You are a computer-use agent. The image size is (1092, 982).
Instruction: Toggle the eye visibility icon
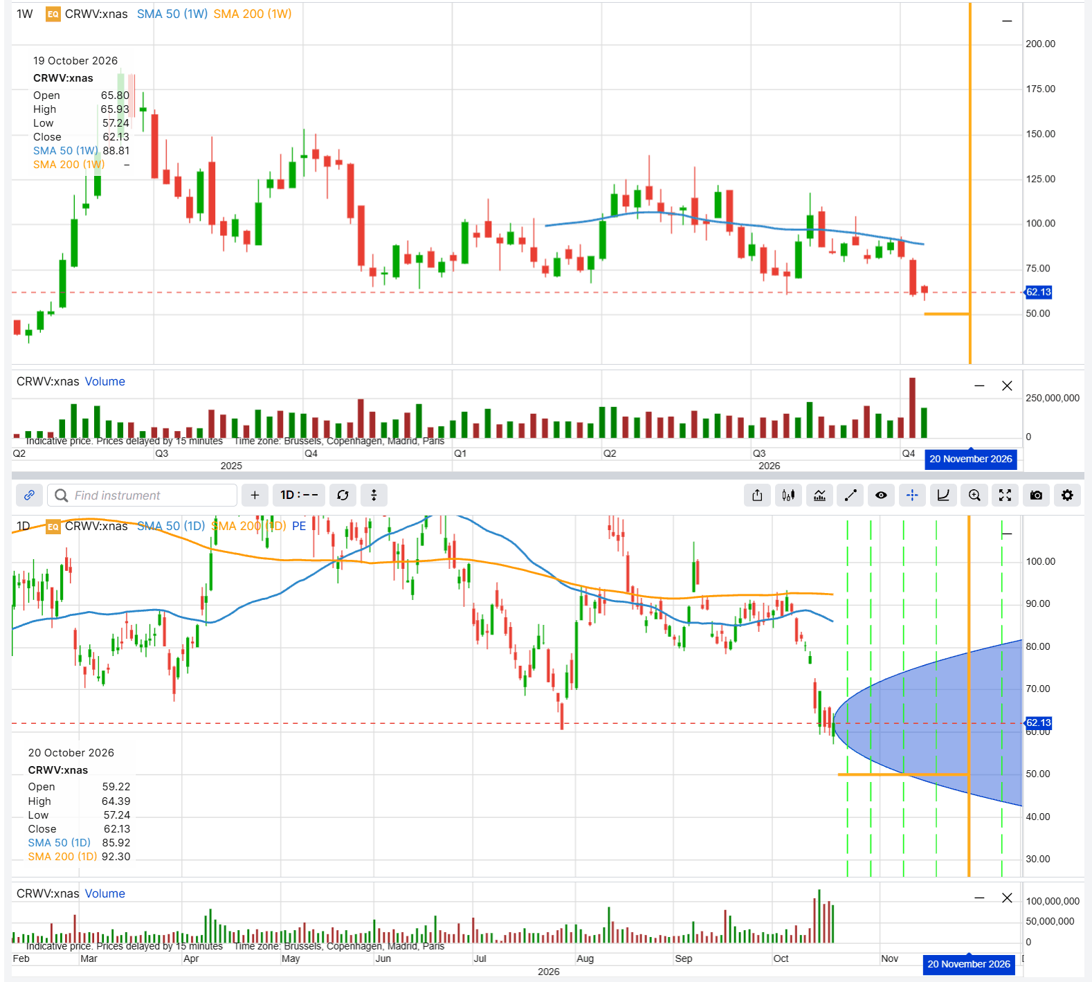click(x=881, y=495)
